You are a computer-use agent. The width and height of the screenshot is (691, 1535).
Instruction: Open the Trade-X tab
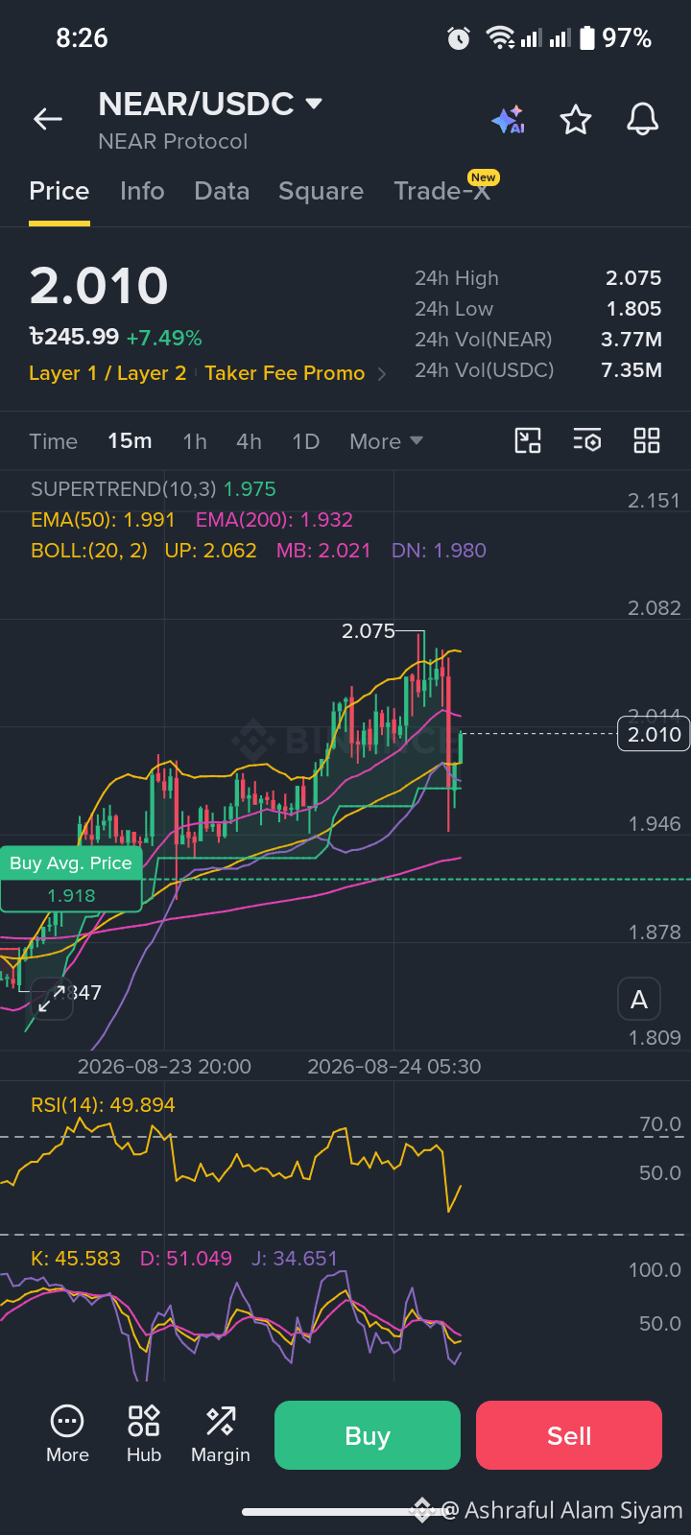pos(442,191)
